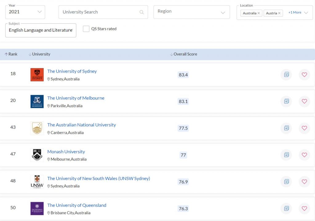Click the Brisbane City, Australia location text

[69, 213]
